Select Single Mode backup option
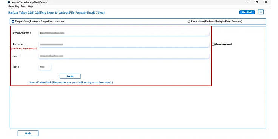278x139 pixels. 13,21
